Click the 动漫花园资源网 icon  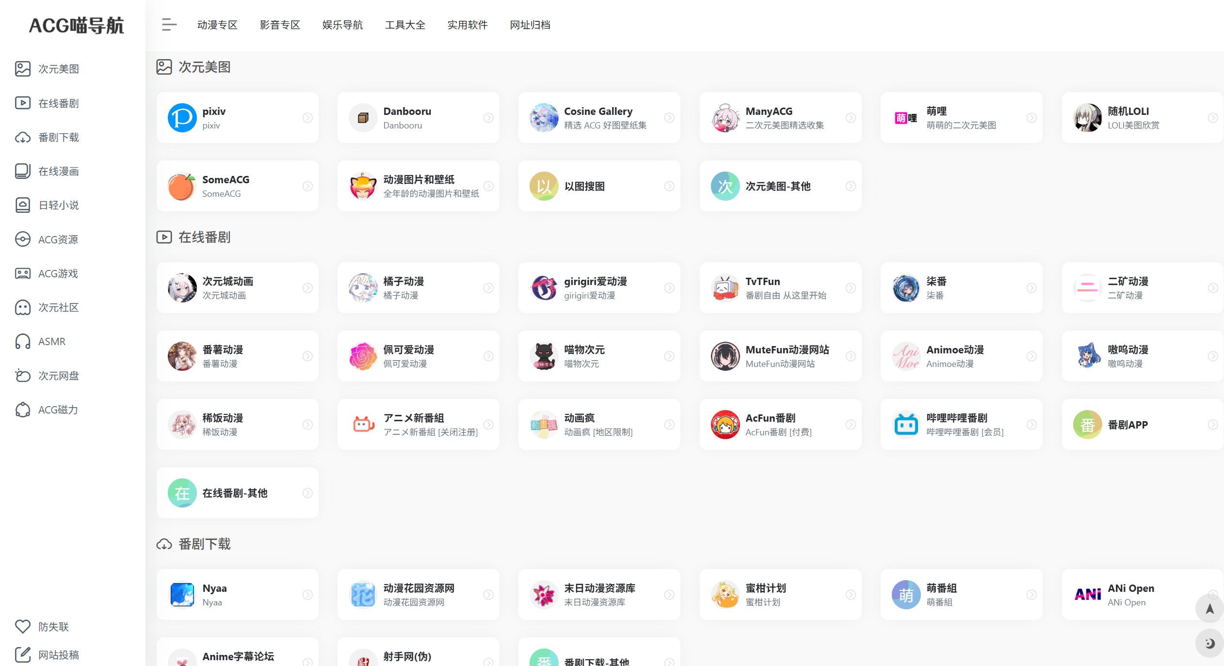[x=363, y=595]
